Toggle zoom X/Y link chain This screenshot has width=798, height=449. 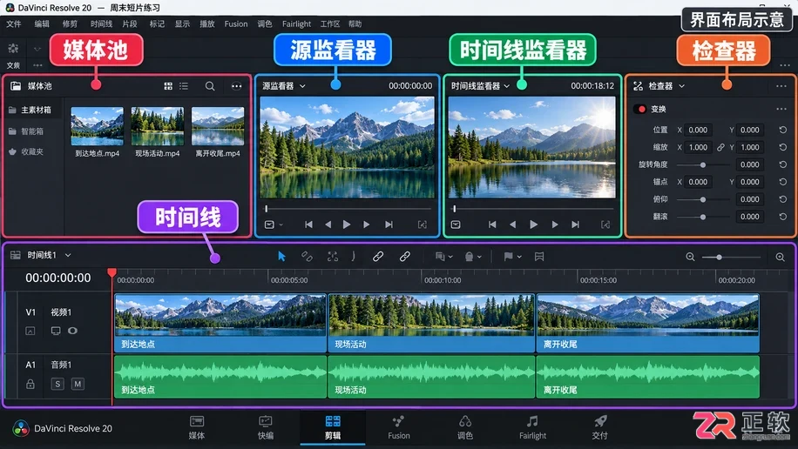(720, 147)
